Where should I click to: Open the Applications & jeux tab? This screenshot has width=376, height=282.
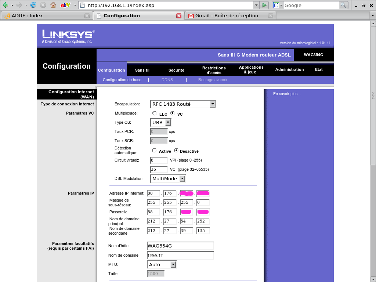point(251,69)
